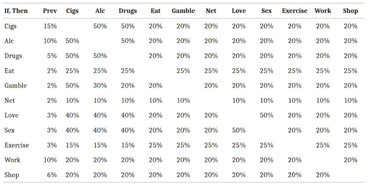Select the Prev column header
369x186 pixels.
[x=50, y=11]
